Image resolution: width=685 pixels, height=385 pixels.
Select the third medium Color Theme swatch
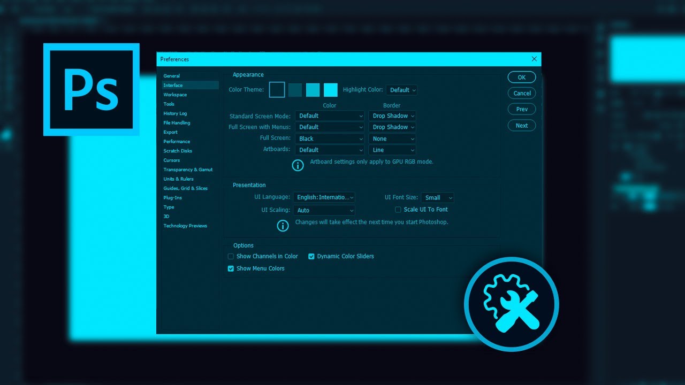point(313,90)
